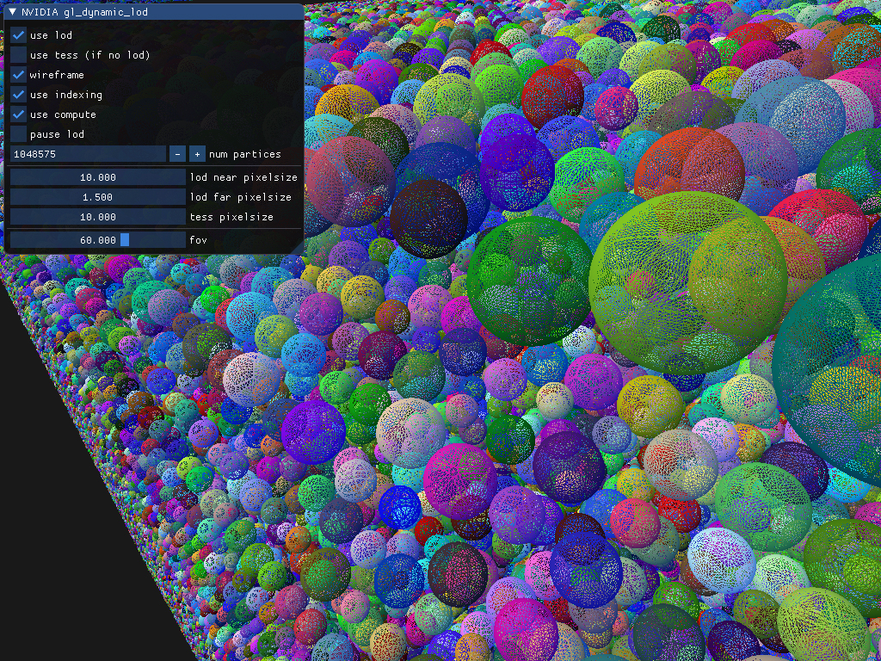Click the minus stepper for num particles

(x=177, y=154)
